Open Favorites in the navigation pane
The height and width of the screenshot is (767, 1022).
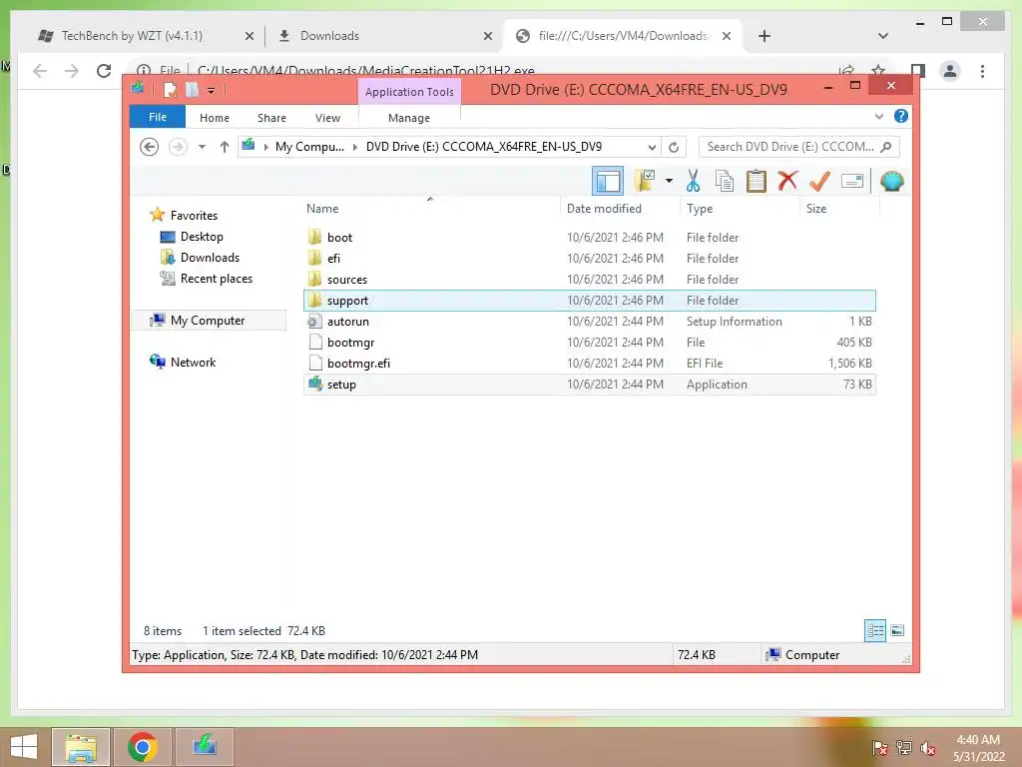pyautogui.click(x=194, y=216)
